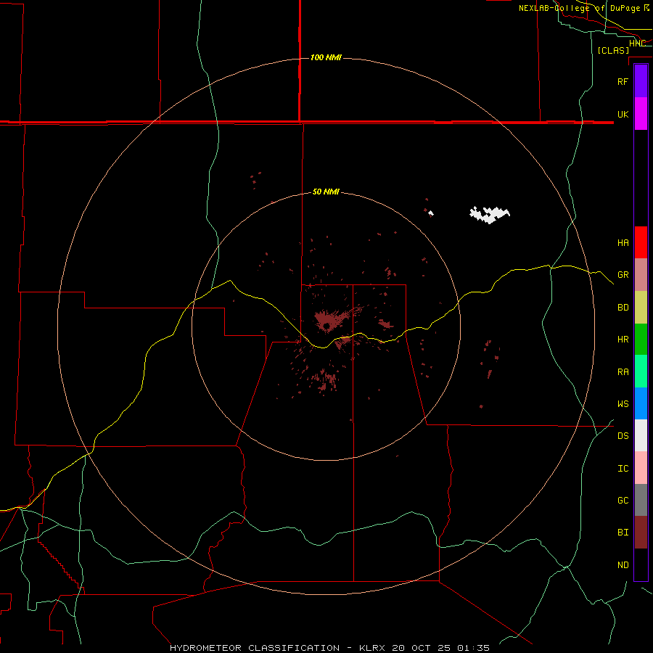Click the RF purple legend swatch
Image resolution: width=653 pixels, height=653 pixels.
coord(641,81)
